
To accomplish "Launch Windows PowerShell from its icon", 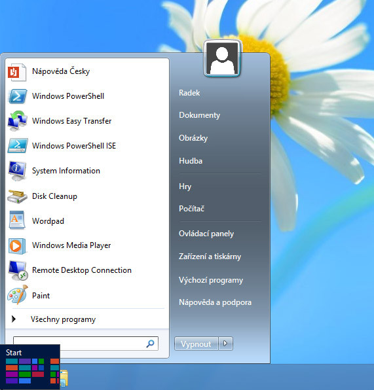I will point(18,96).
